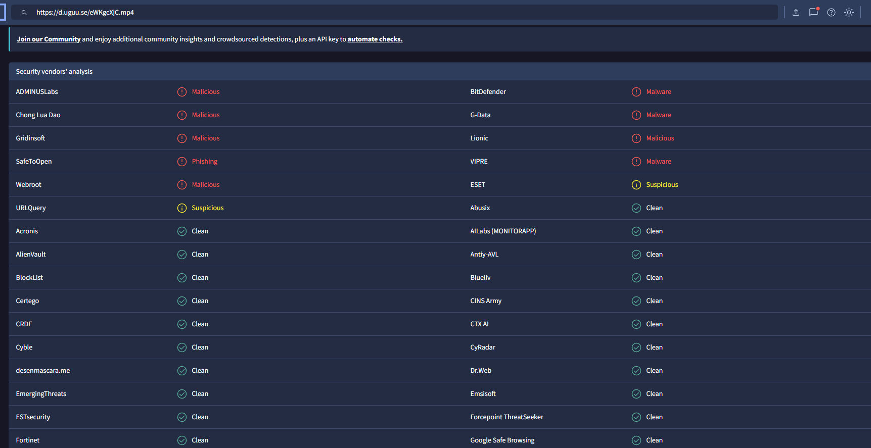Click SafeToOpen phishing alert icon

point(182,162)
